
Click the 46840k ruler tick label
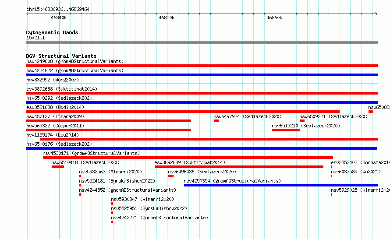[x=59, y=18]
